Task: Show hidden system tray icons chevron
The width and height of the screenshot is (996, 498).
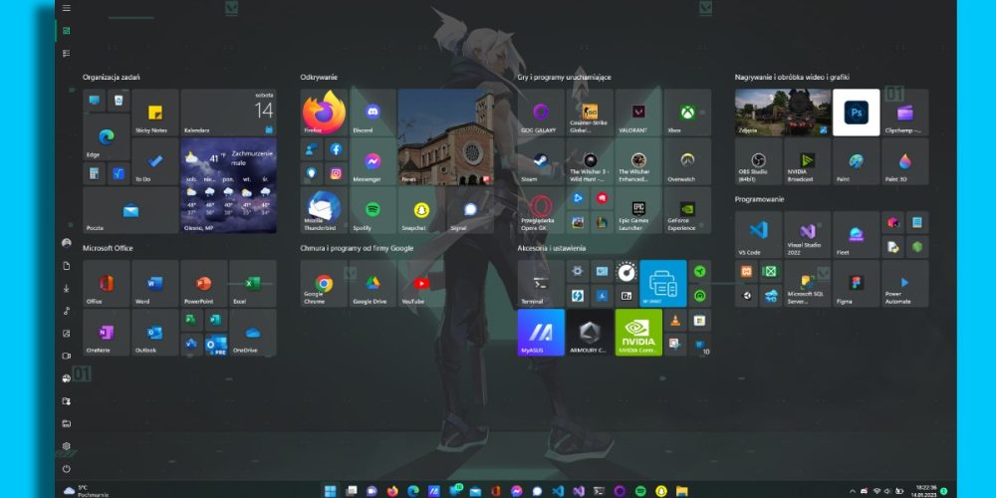Action: (853, 491)
